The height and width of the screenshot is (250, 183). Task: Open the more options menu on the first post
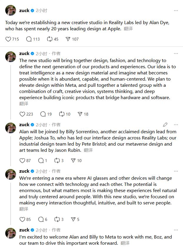click(x=176, y=11)
